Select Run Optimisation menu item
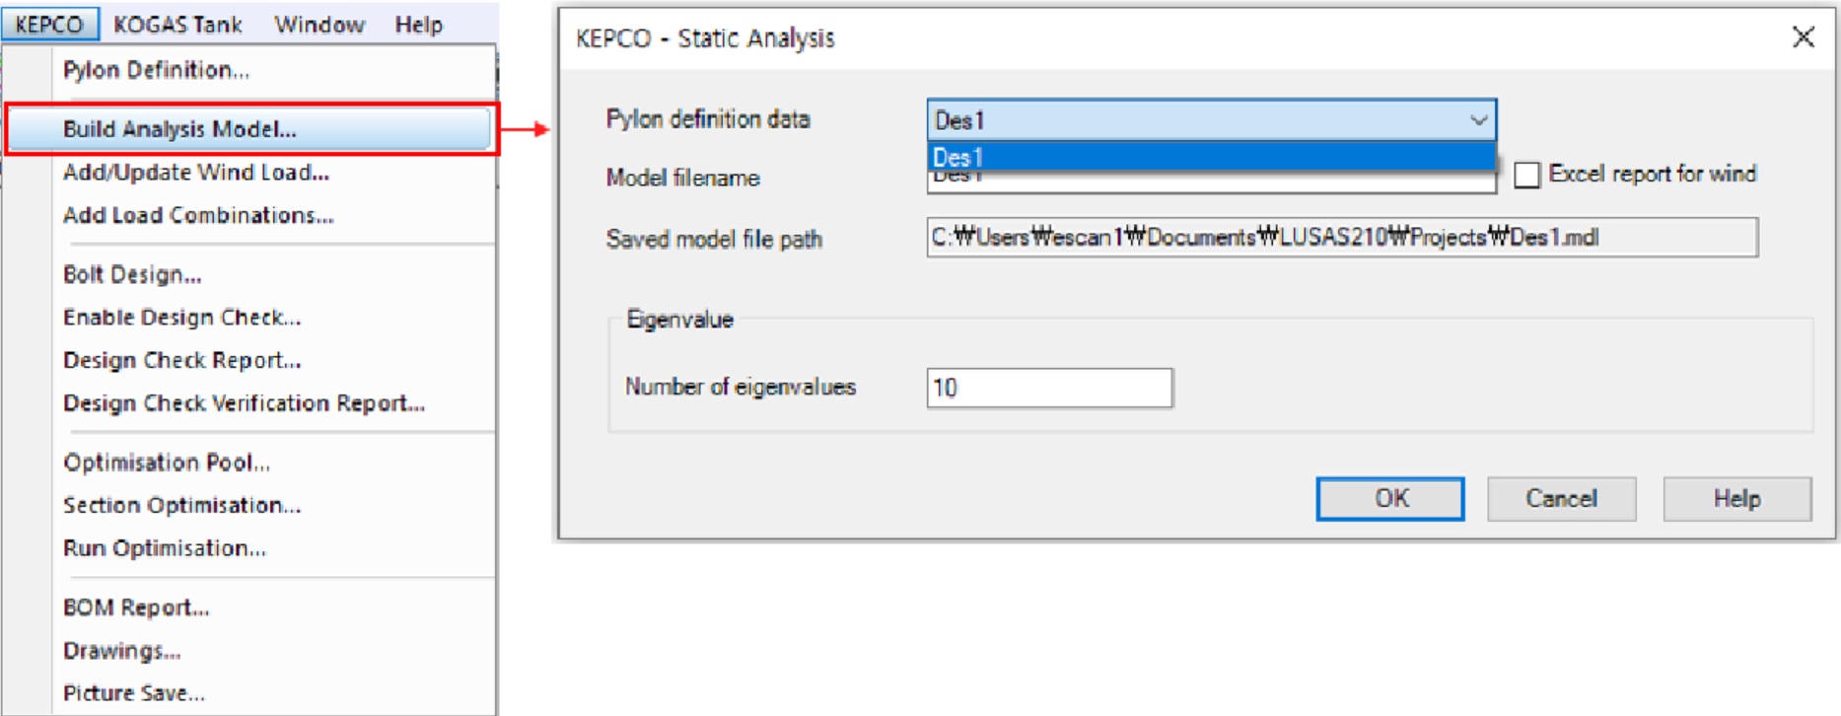The width and height of the screenshot is (1841, 716). click(x=165, y=548)
